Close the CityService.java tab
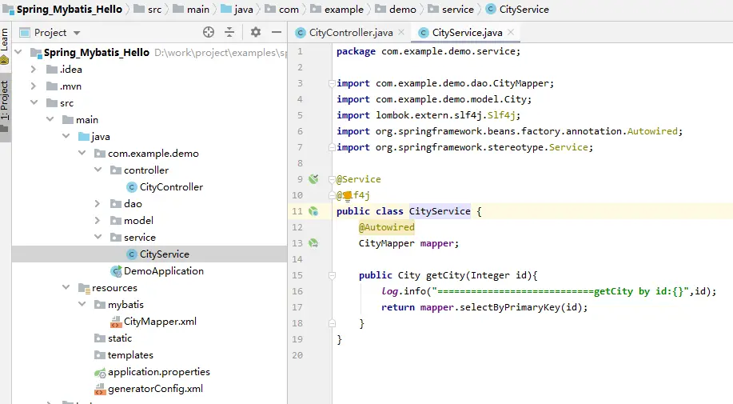This screenshot has height=404, width=733. (x=511, y=32)
